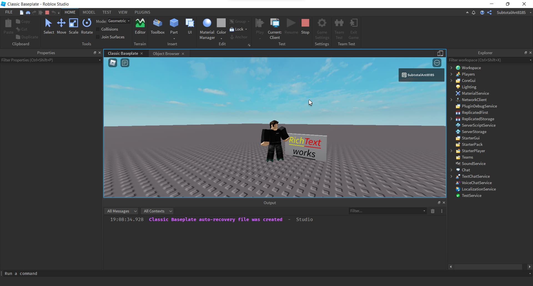533x286 pixels.
Task: Open the Object Browser tab
Action: pos(166,53)
